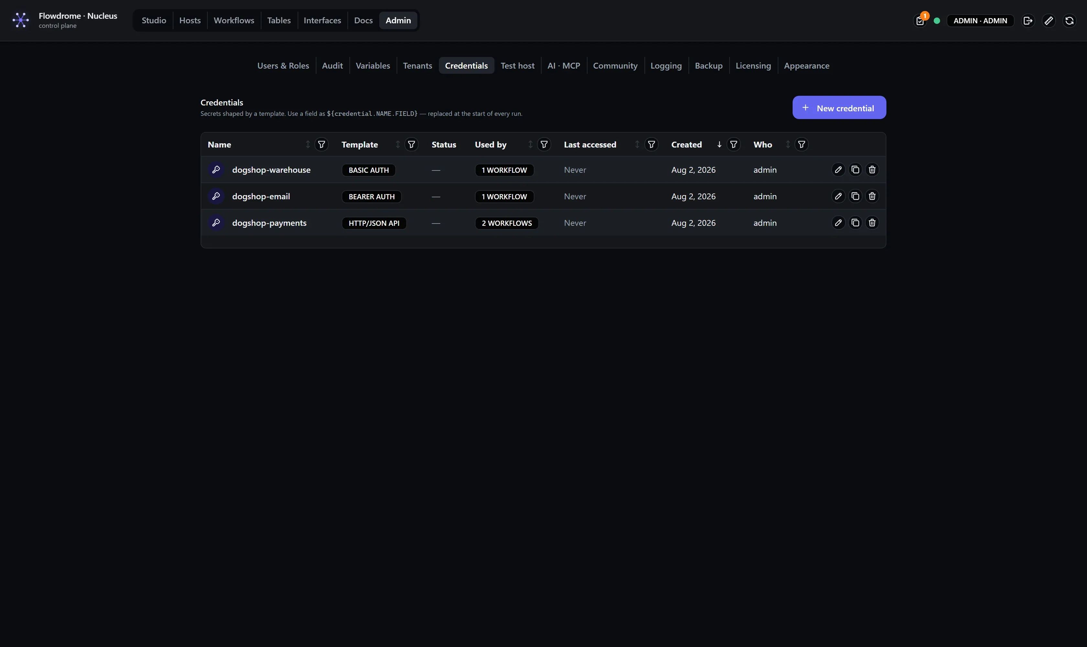Click the 1 WORKFLOW badge for dogshop-warehouse
Viewport: 1087px width, 647px height.
click(x=504, y=170)
